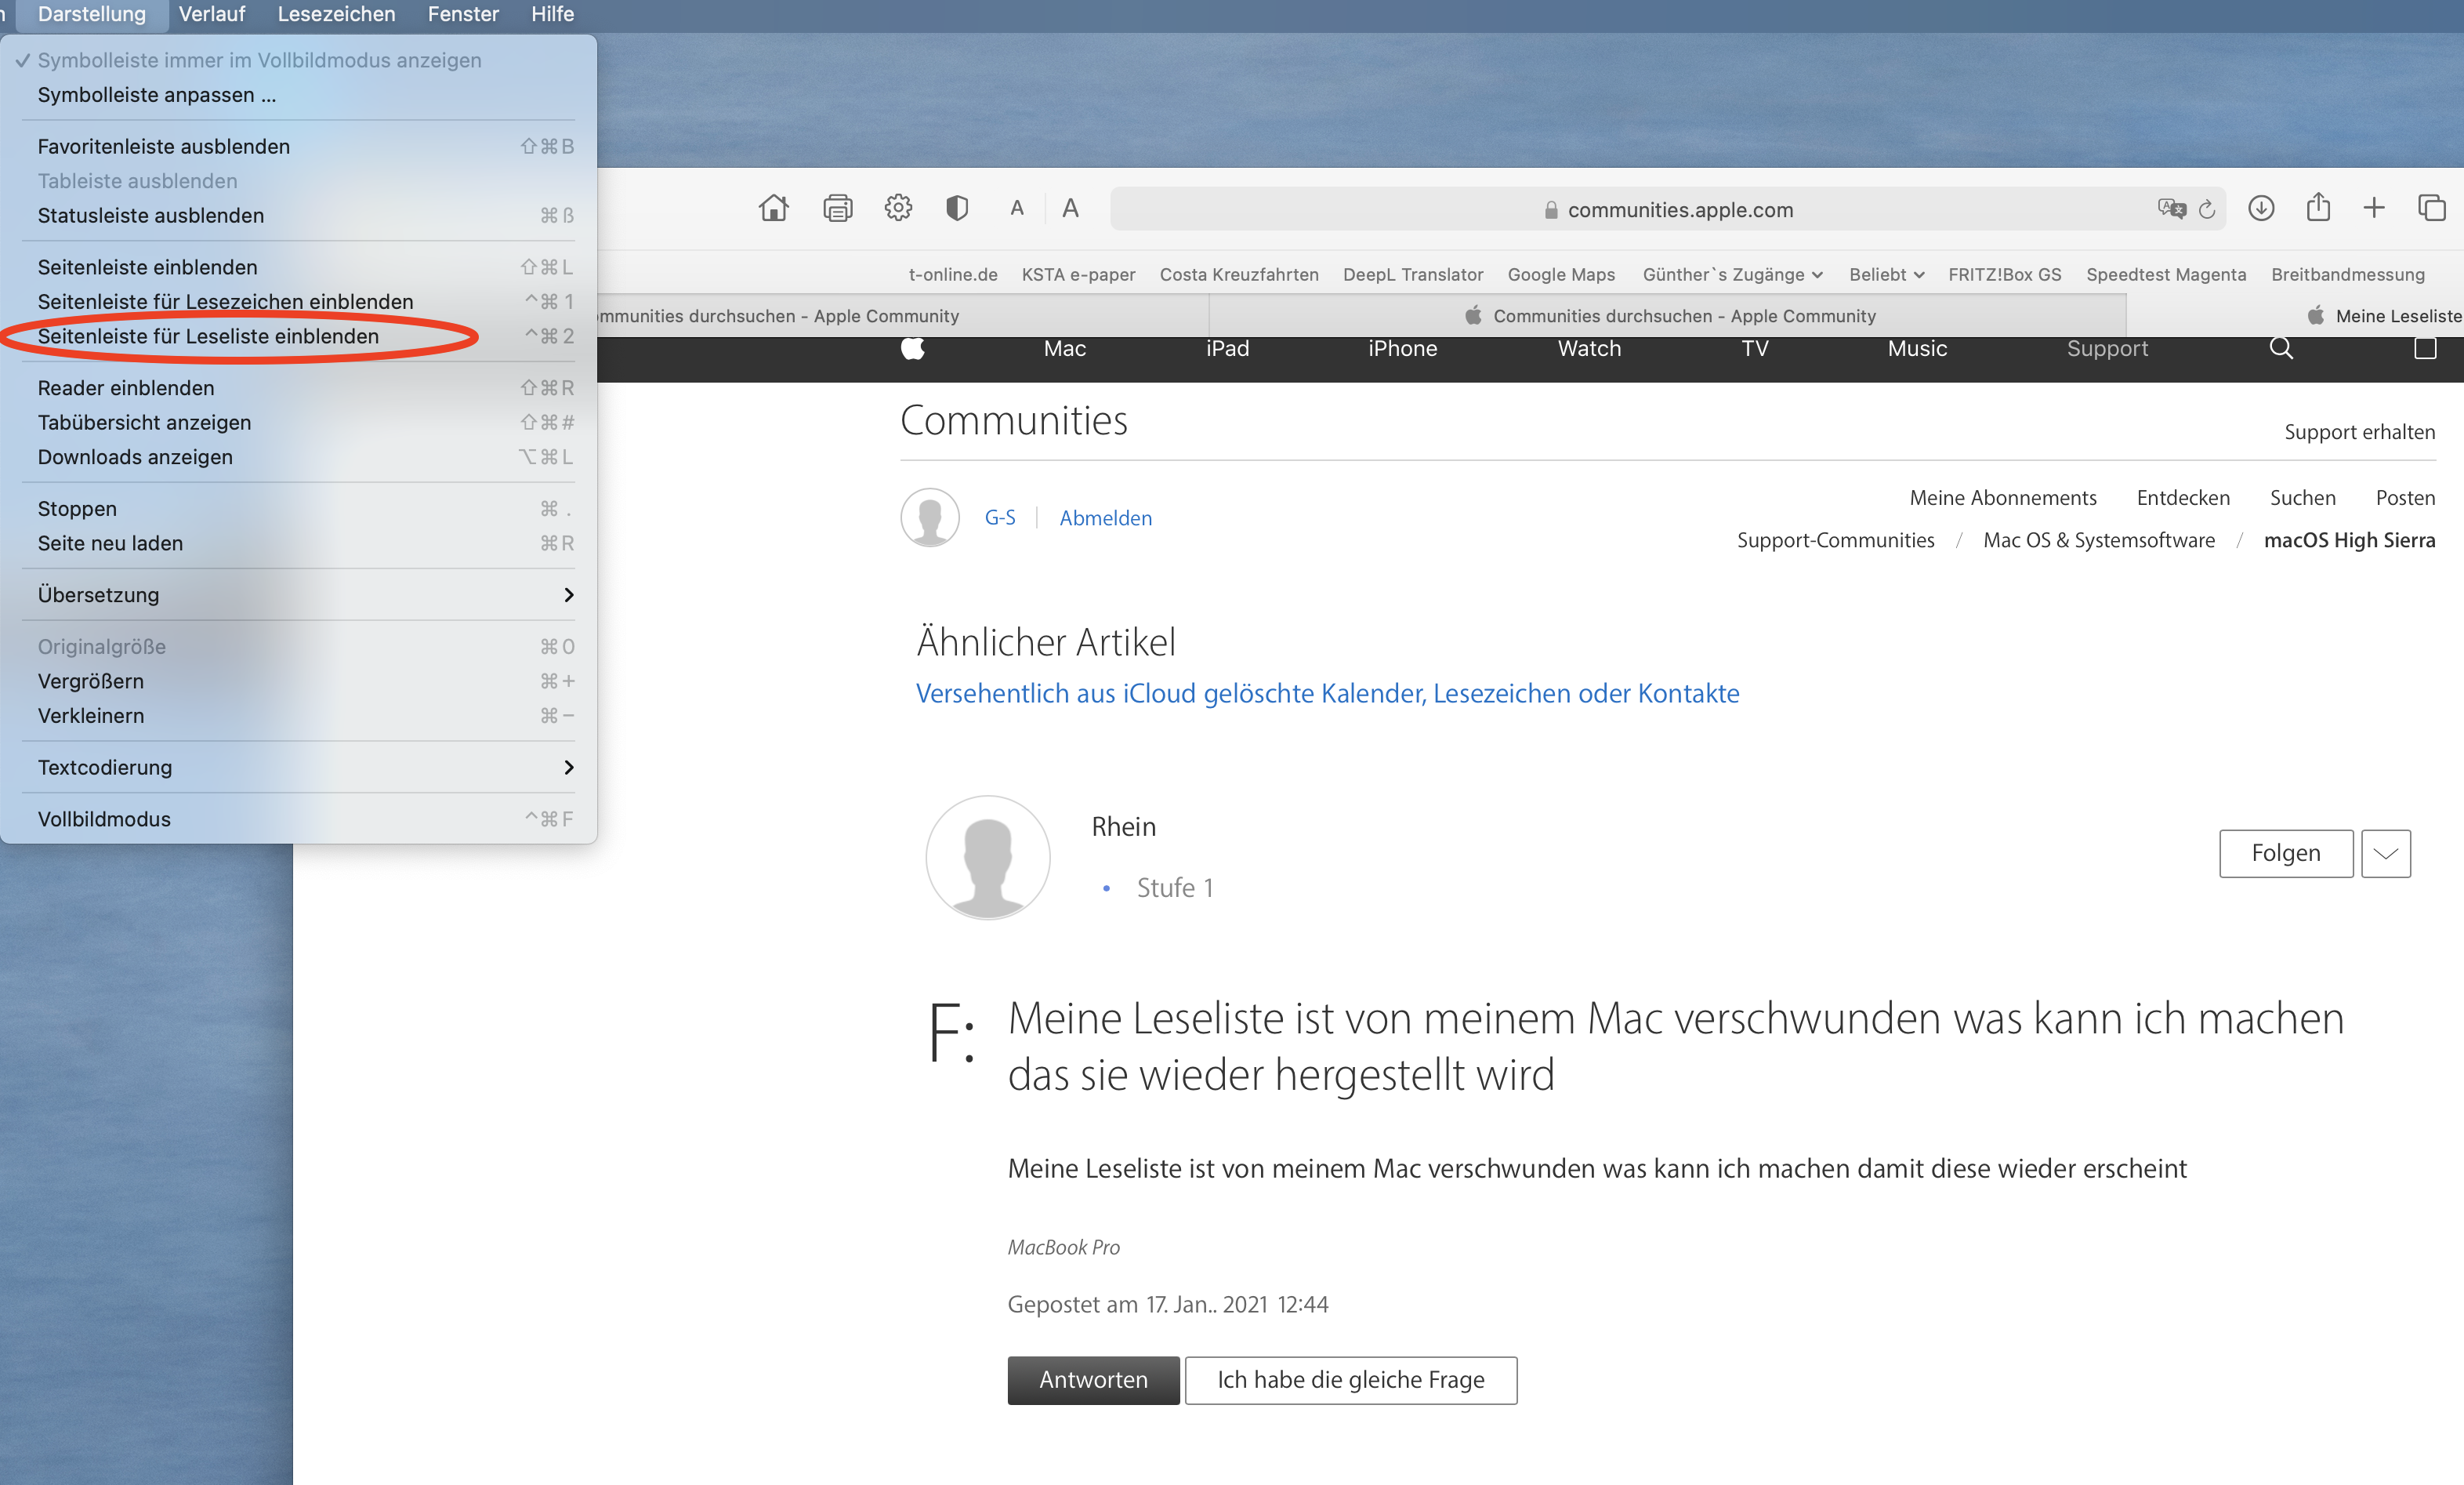Click the translate icon in address bar

[x=2171, y=209]
